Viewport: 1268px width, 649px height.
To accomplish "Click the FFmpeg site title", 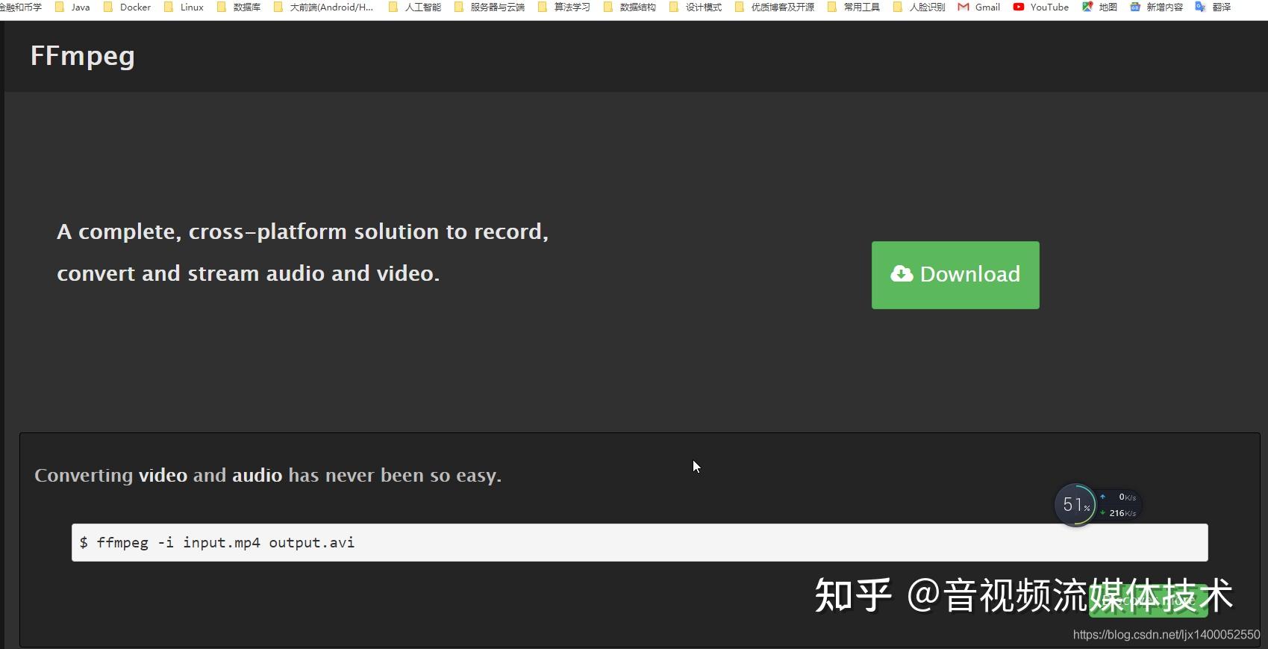I will [83, 57].
